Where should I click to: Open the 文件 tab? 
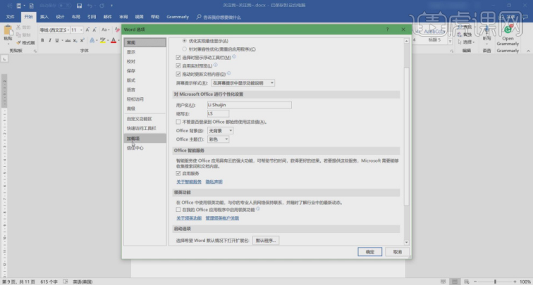click(x=10, y=17)
